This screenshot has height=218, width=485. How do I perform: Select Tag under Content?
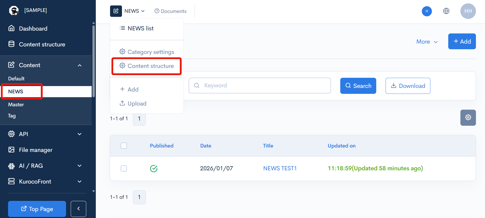[x=12, y=116]
